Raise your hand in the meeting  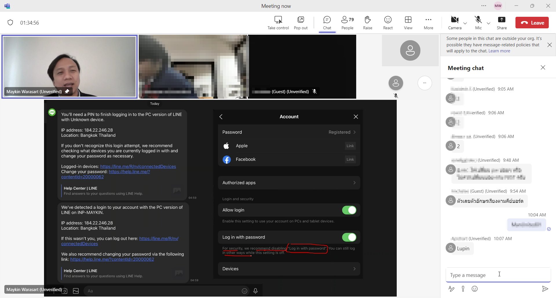click(367, 20)
